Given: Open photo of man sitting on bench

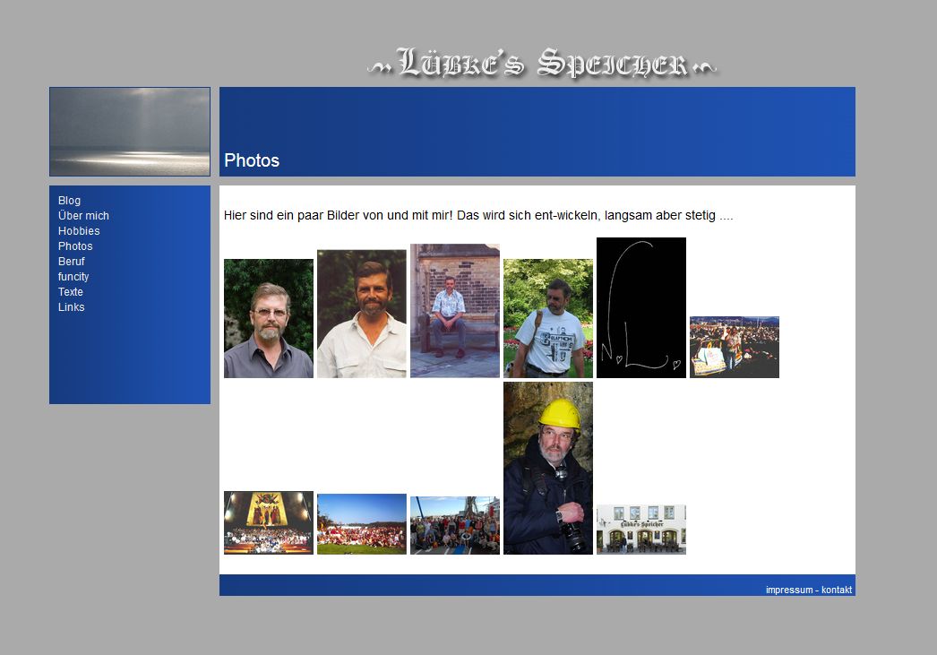Looking at the screenshot, I should coord(455,311).
